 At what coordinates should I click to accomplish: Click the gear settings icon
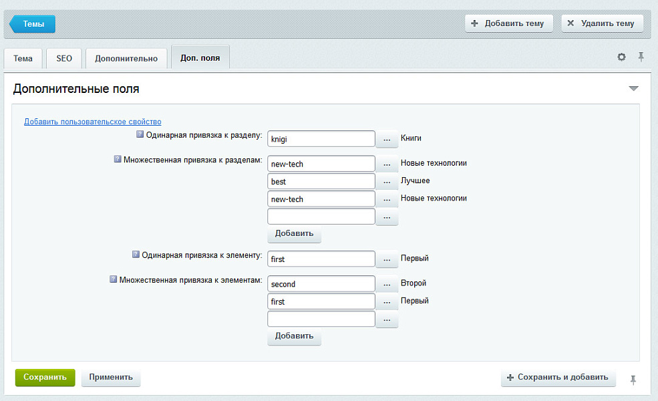[621, 57]
